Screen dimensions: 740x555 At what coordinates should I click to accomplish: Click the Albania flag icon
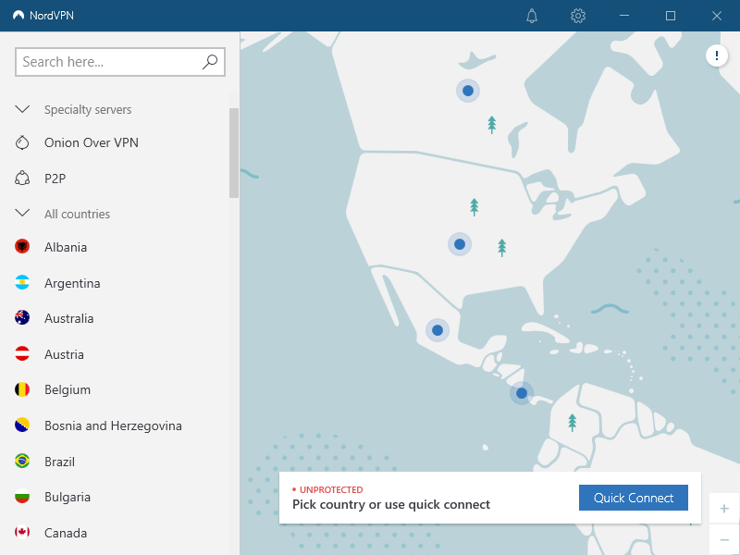tap(22, 246)
